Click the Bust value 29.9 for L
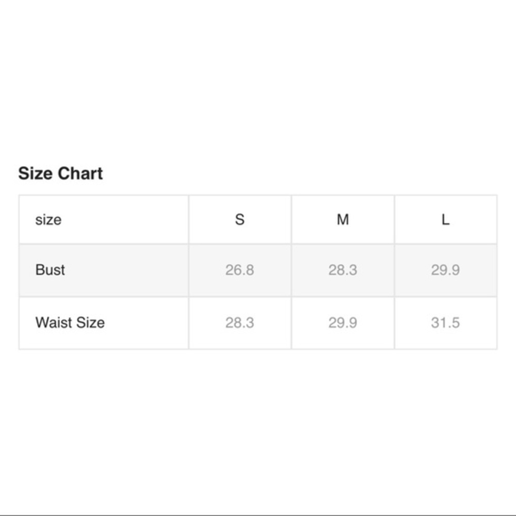The width and height of the screenshot is (516, 516). 446,270
